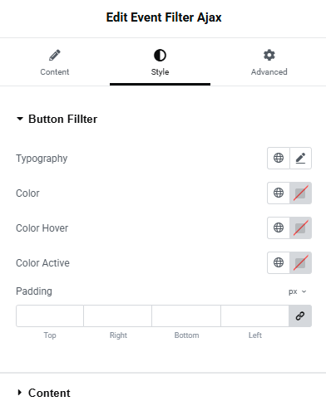Collapse the Button Fillter section
326x411 pixels.
coord(57,119)
